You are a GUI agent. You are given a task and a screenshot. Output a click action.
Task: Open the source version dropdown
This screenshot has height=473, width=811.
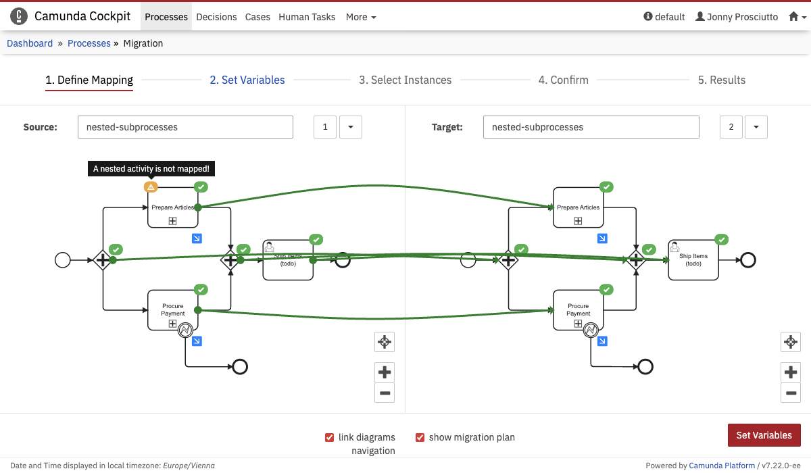click(x=350, y=127)
